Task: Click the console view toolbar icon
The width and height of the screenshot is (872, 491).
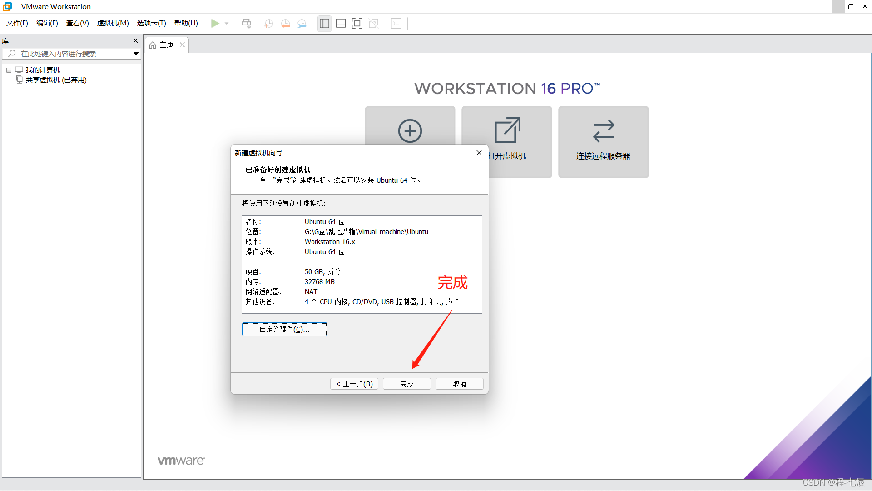Action: pyautogui.click(x=396, y=23)
